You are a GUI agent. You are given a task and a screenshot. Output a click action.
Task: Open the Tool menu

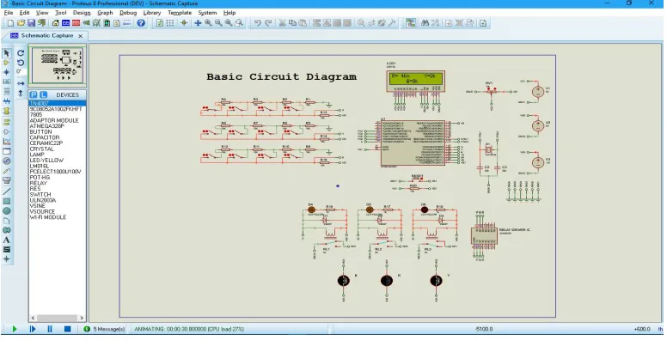[61, 13]
